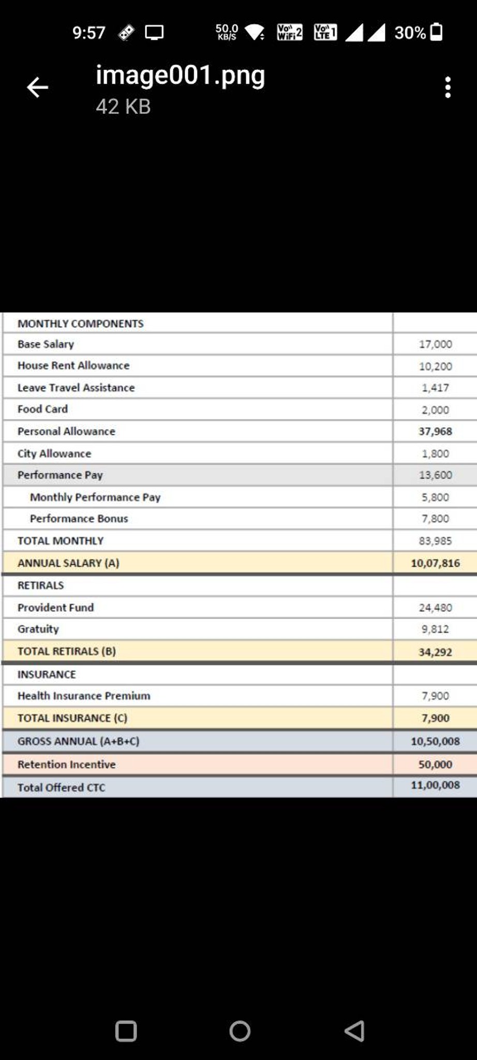Image resolution: width=477 pixels, height=1060 pixels.
Task: Open the three-dot overflow menu
Action: click(447, 87)
